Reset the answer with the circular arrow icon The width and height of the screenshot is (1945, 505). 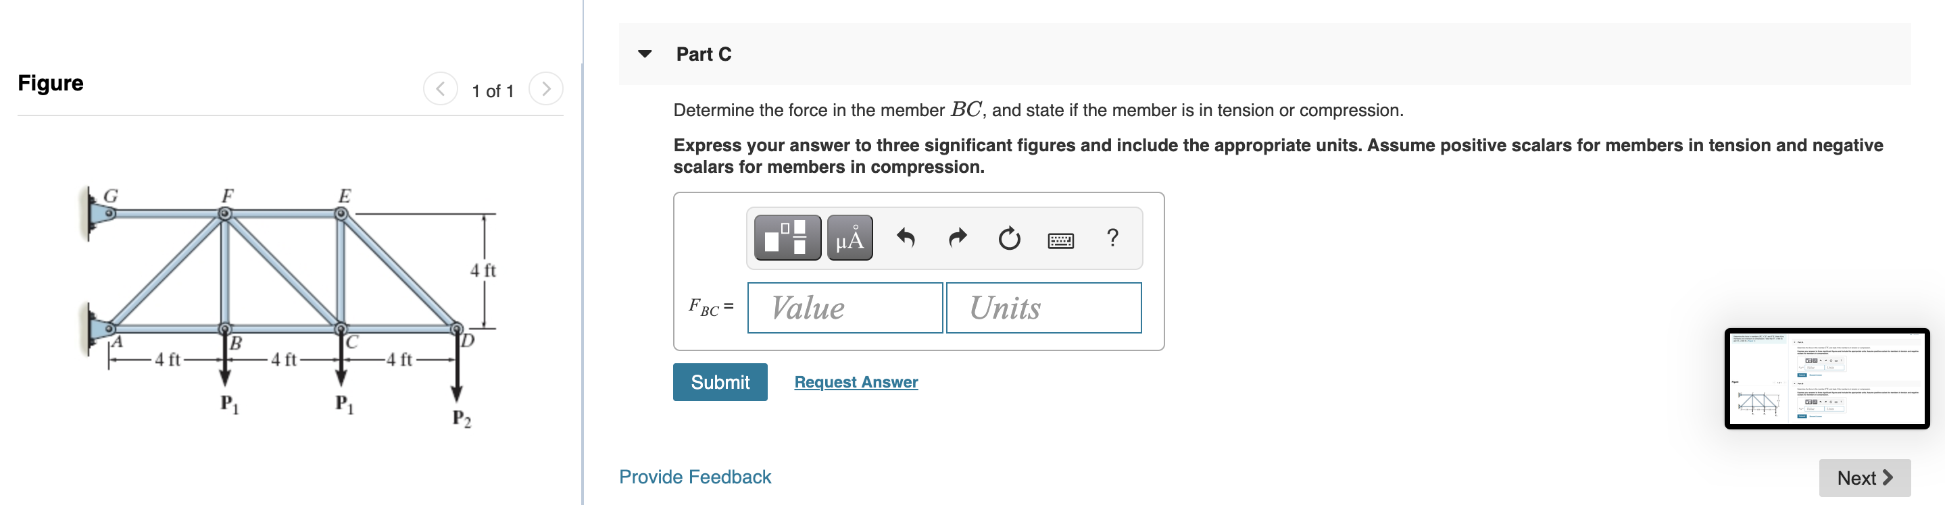[x=1009, y=238]
